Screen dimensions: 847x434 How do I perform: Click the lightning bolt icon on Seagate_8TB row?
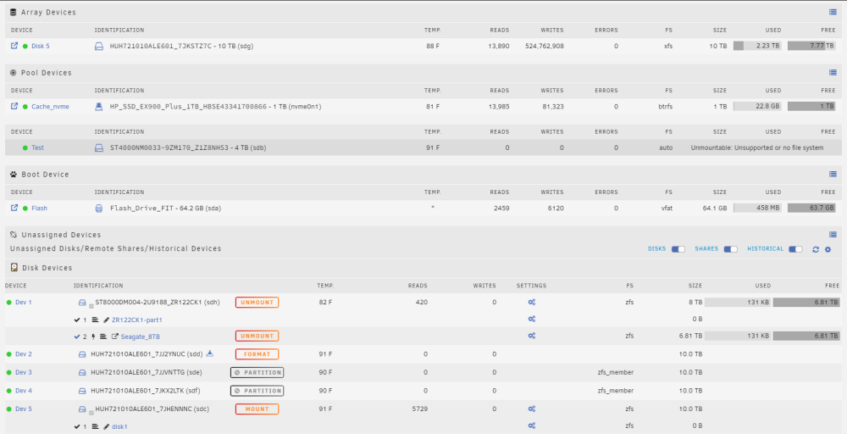93,337
